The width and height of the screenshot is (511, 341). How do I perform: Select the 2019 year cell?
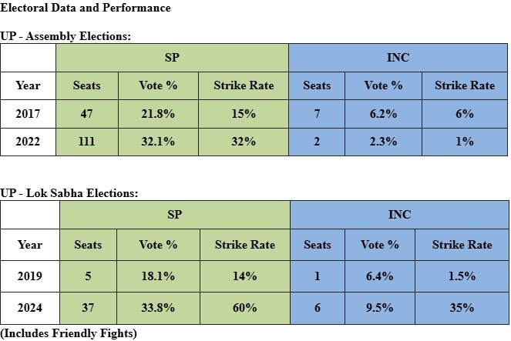[30, 276]
